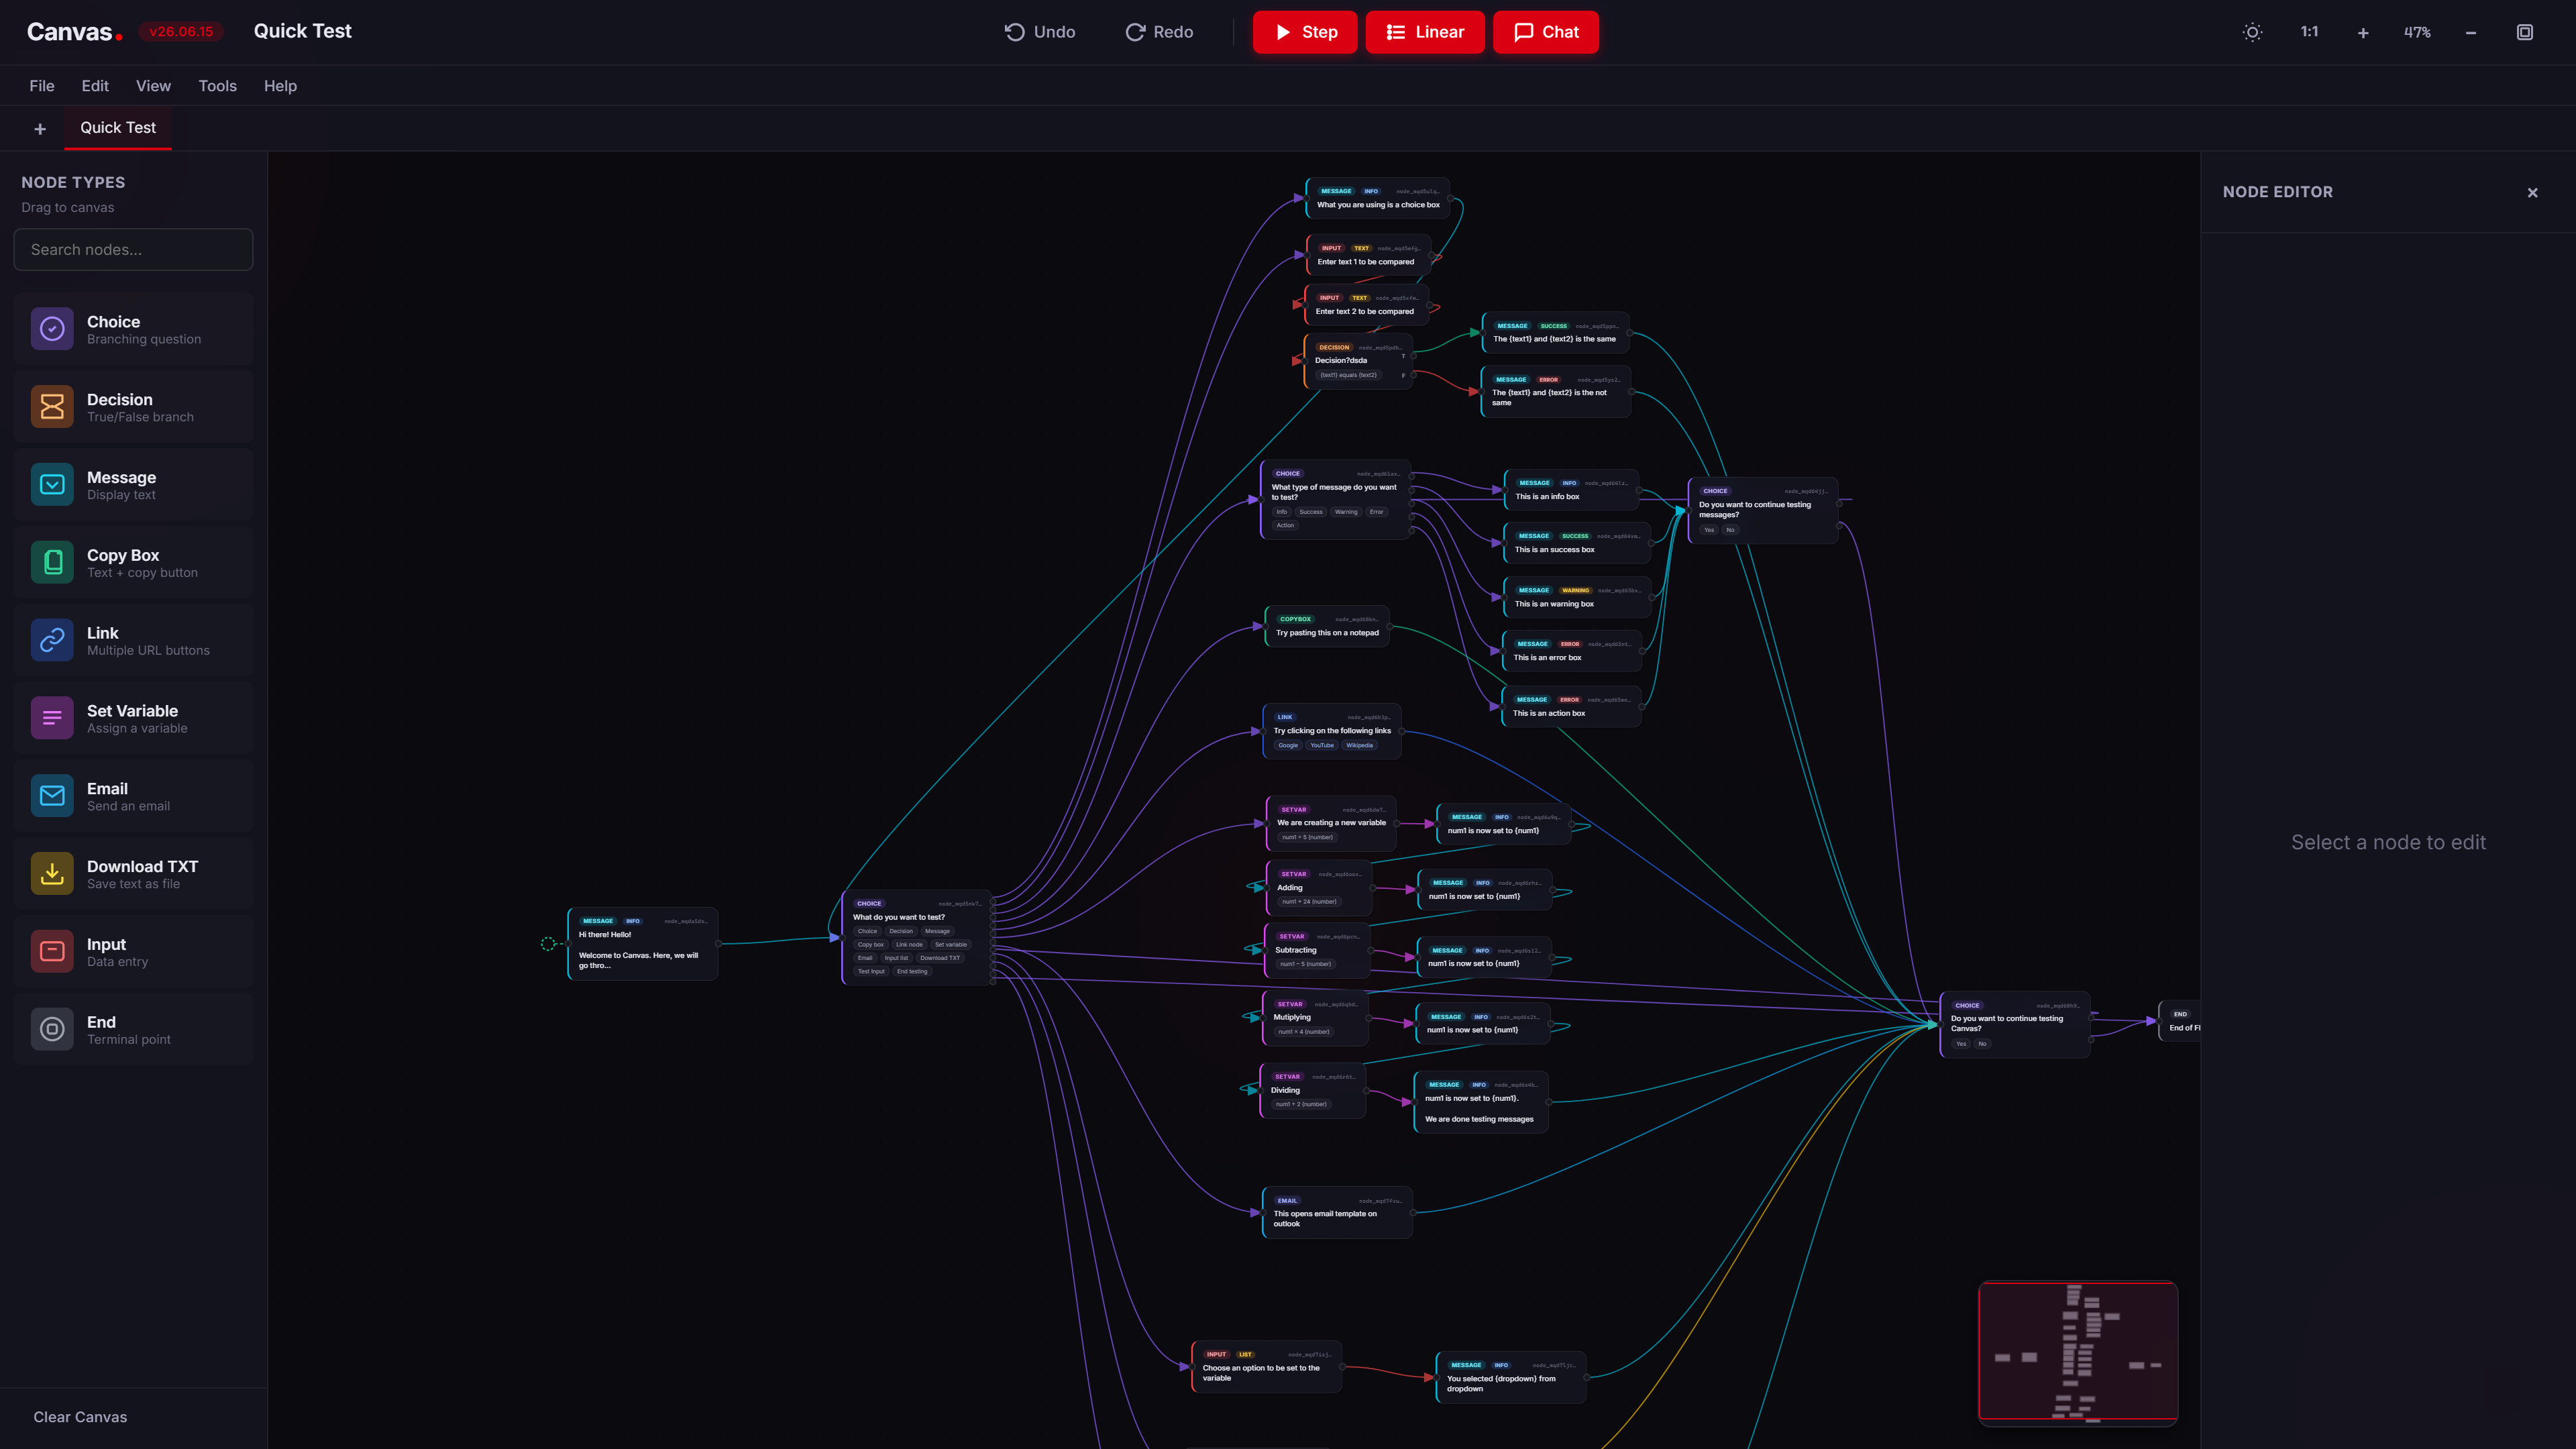Image resolution: width=2576 pixels, height=1449 pixels.
Task: Open the File menu
Action: [x=42, y=86]
